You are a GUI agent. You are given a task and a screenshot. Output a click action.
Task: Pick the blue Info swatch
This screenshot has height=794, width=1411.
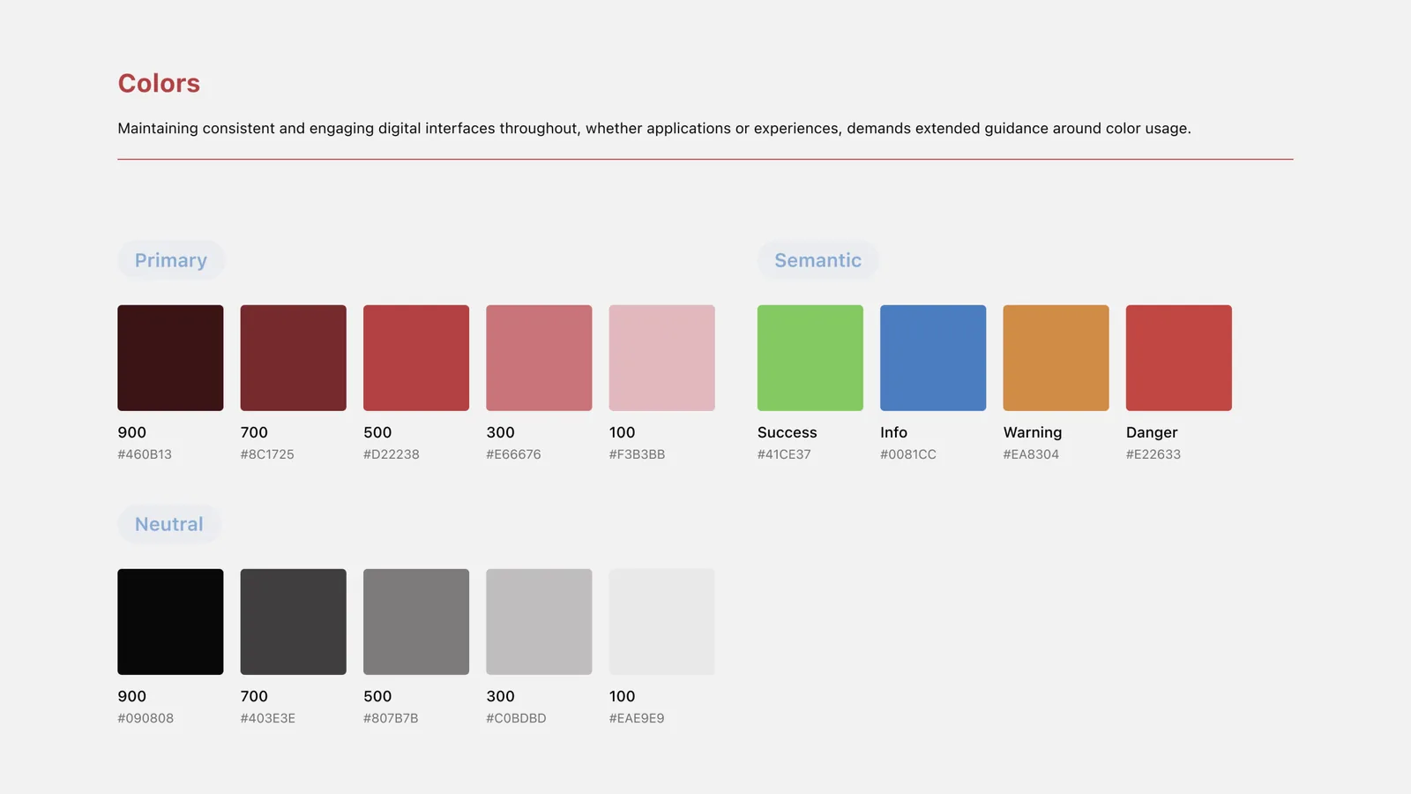[x=933, y=357]
